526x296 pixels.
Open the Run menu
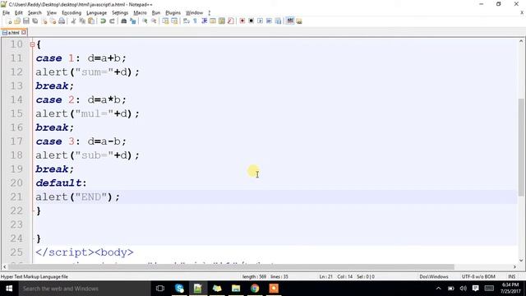(156, 13)
